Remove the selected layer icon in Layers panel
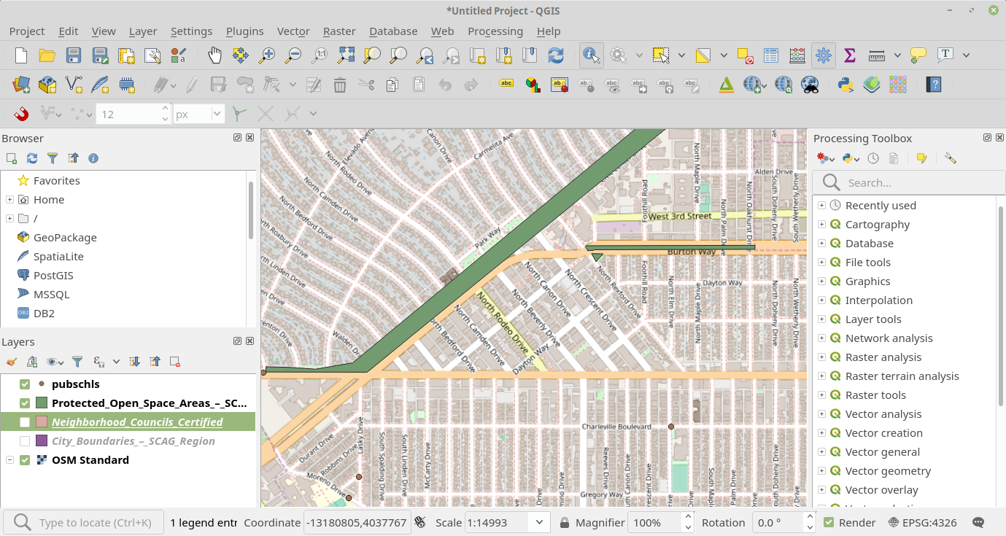 tap(175, 362)
